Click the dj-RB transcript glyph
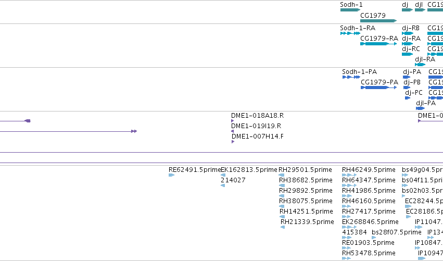Screen dimensions: 443x261 click(408, 33)
